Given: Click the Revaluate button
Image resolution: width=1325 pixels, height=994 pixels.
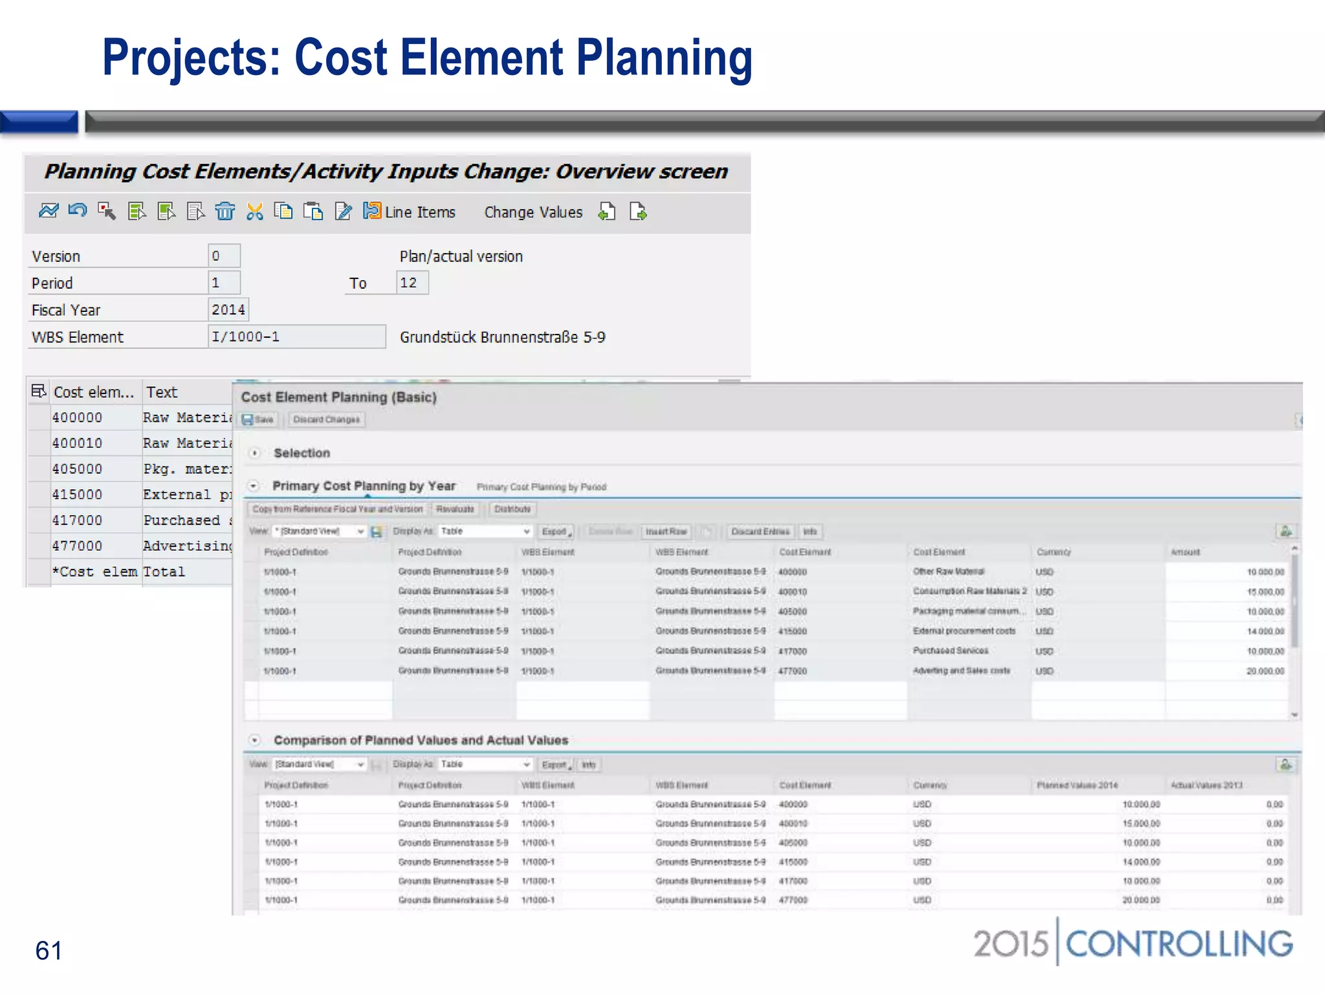Looking at the screenshot, I should 455,509.
